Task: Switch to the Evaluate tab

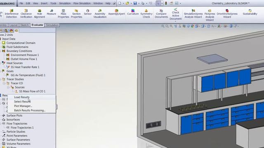Action: (37, 25)
